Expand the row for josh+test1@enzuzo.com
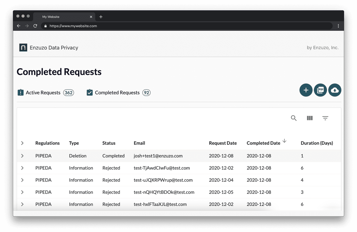 22,156
